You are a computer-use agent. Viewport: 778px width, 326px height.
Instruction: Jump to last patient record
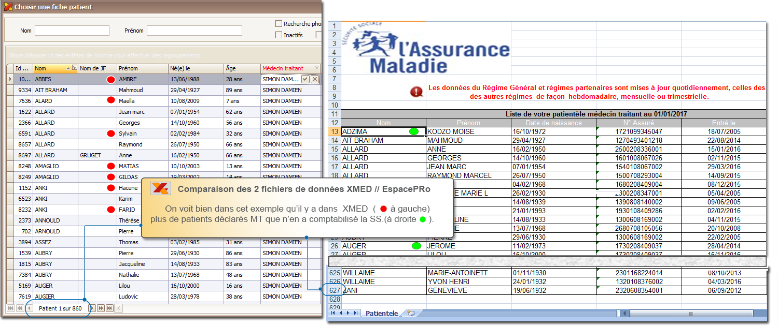109,308
